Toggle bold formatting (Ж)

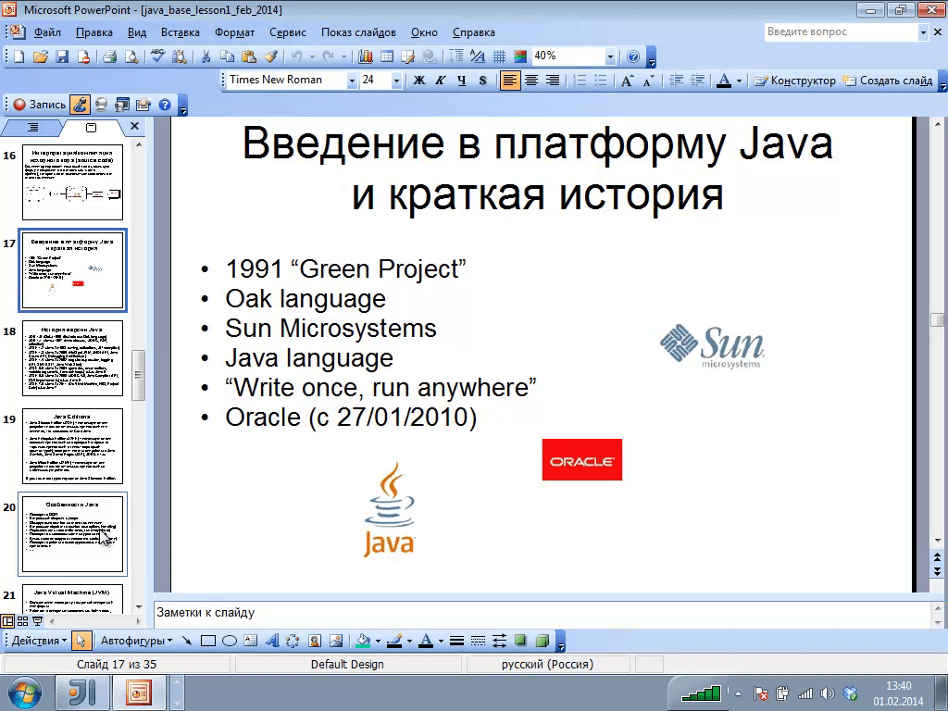pyautogui.click(x=418, y=81)
